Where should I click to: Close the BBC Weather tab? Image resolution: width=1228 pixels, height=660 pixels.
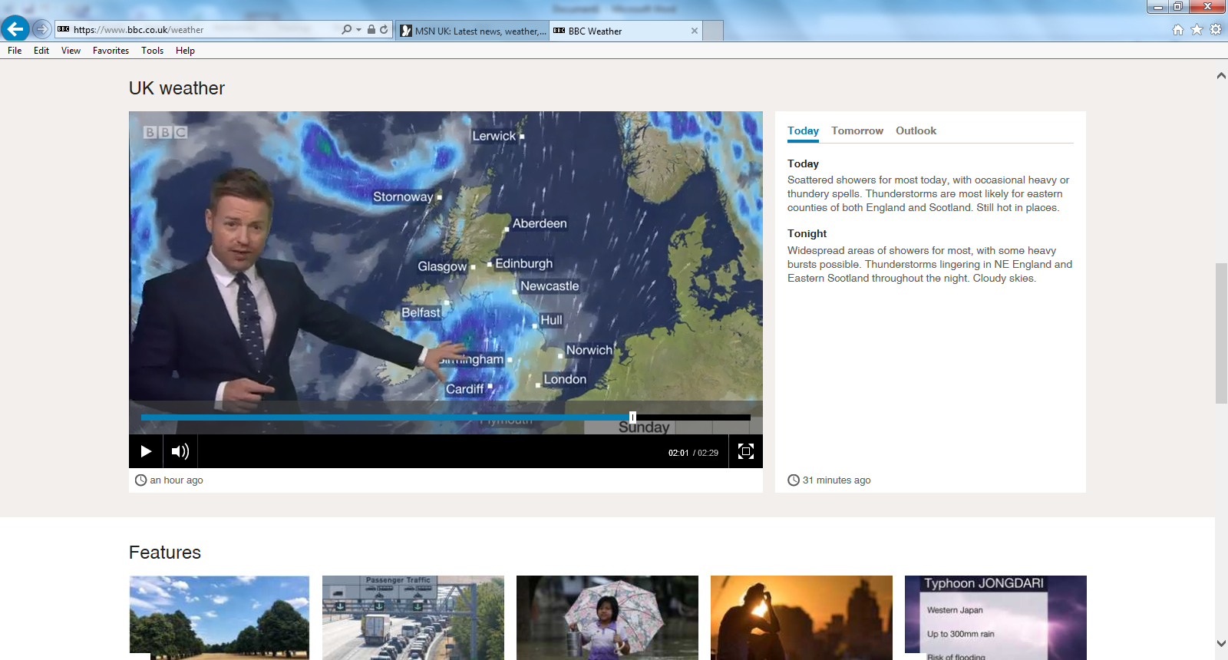695,31
